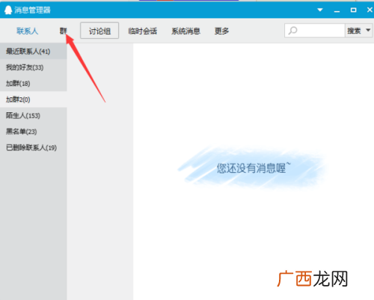Minimize the 消息管理器 window
Image resolution: width=374 pixels, height=300 pixels.
point(337,10)
